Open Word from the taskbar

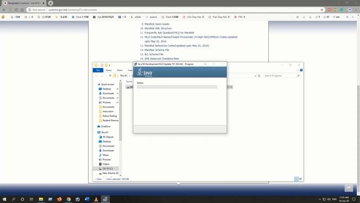point(87,199)
